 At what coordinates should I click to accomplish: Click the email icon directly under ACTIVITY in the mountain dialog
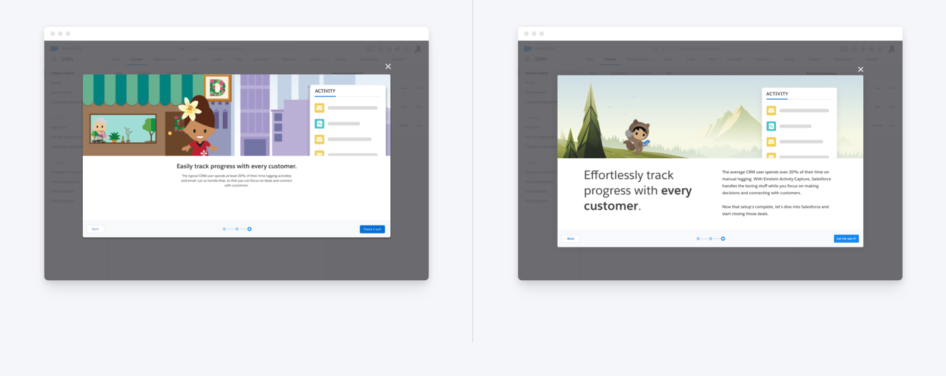pyautogui.click(x=771, y=110)
